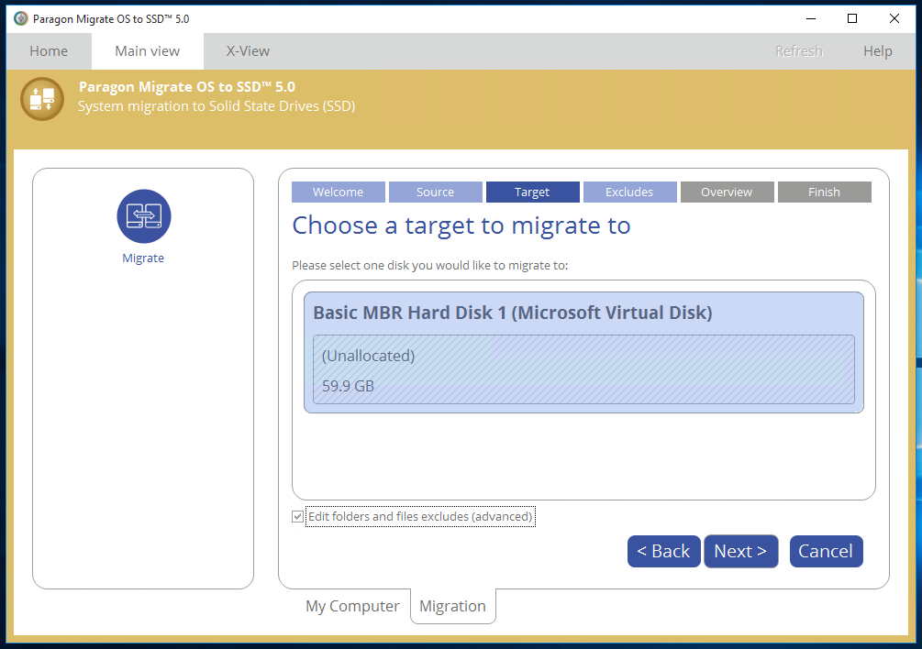Viewport: 922px width, 649px height.
Task: Cancel the migration wizard
Action: [826, 551]
